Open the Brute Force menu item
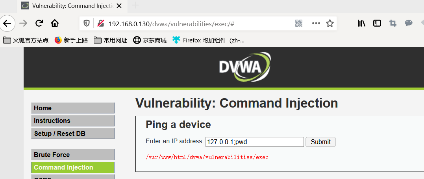This screenshot has height=179, width=424. 73,155
